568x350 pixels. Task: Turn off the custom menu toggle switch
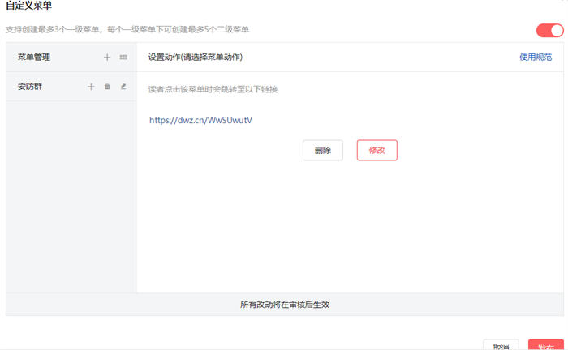[549, 31]
